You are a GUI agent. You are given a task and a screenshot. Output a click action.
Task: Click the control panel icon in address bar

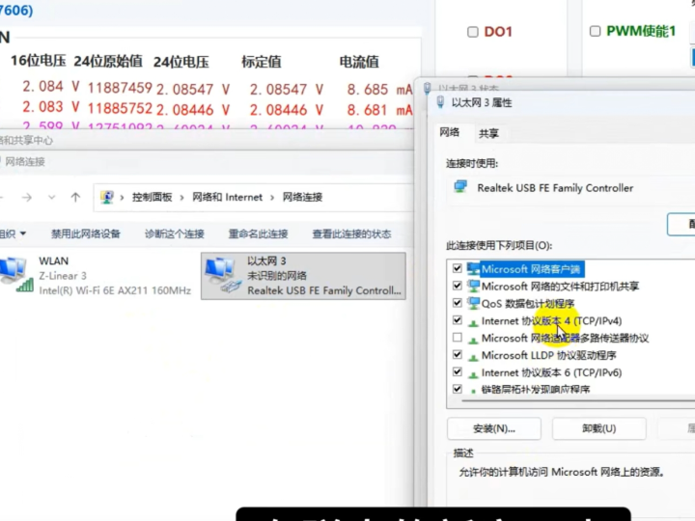point(107,198)
